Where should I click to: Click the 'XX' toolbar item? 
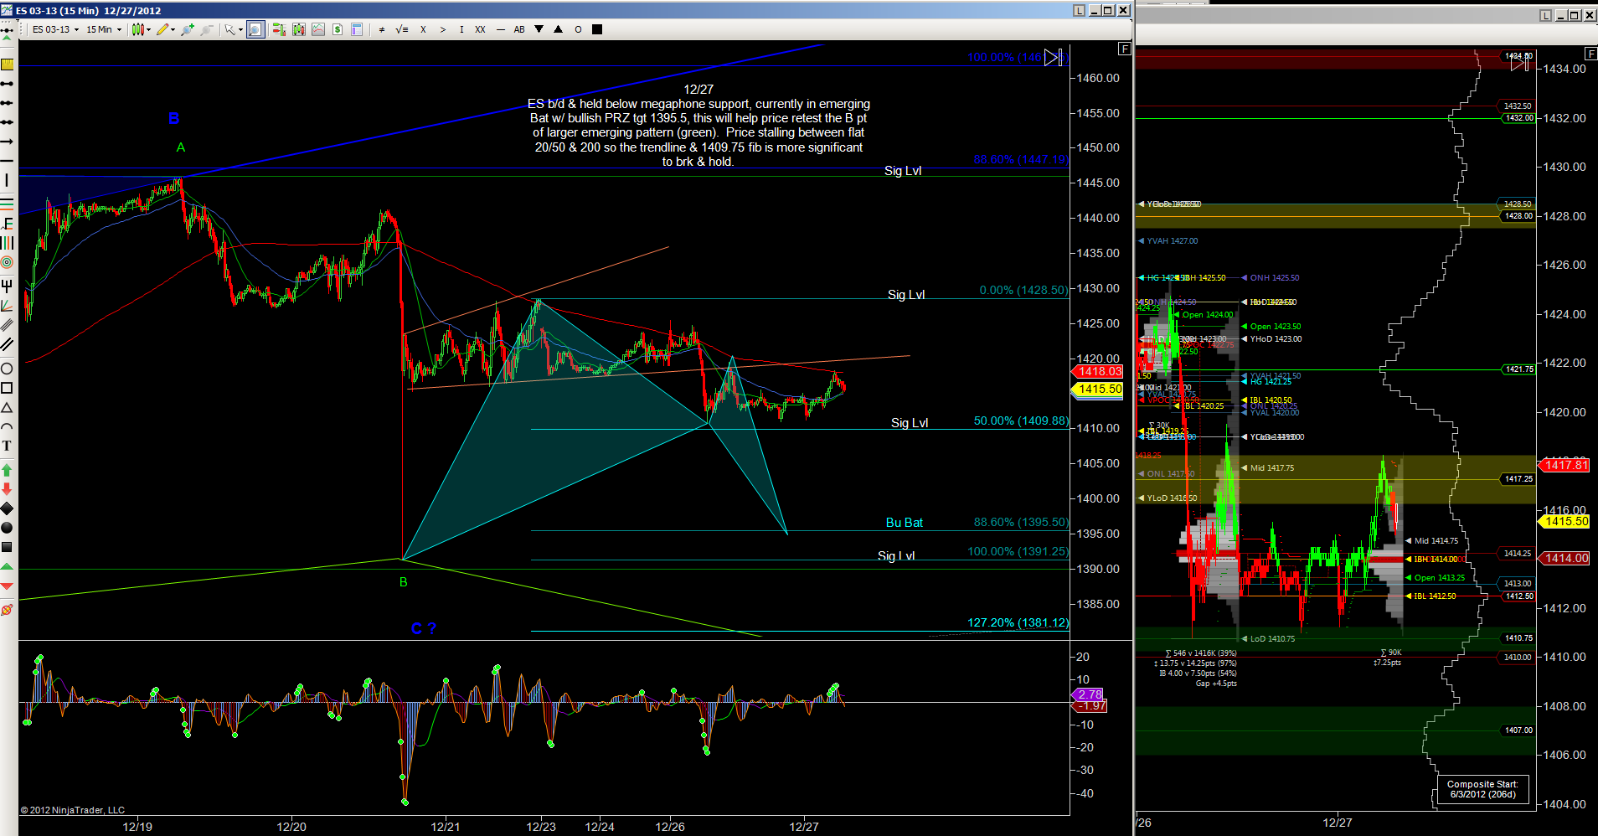(480, 29)
